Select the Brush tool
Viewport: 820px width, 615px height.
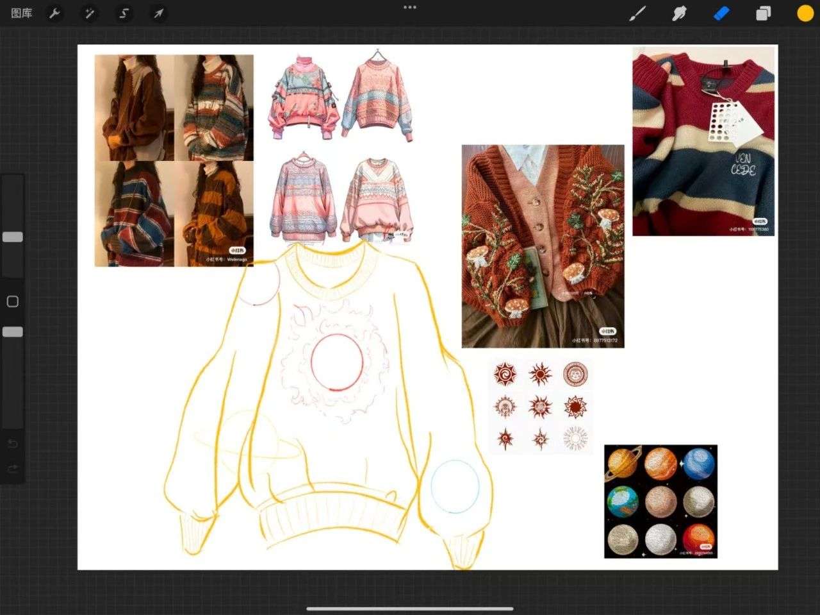point(638,13)
